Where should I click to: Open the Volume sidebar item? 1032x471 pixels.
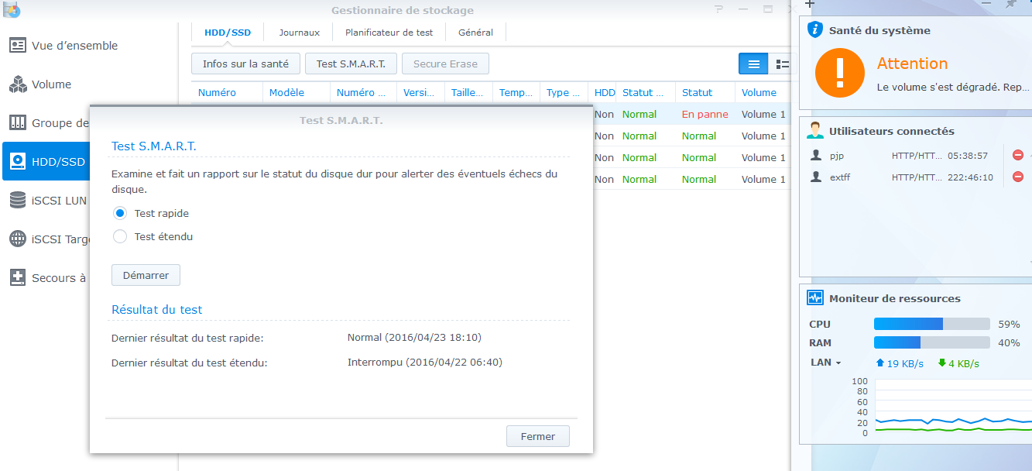click(x=51, y=84)
